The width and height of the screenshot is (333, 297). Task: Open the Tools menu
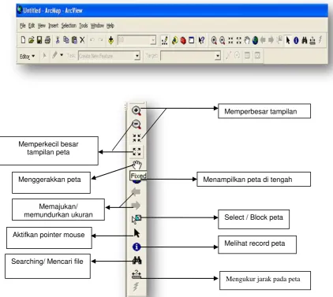coord(84,25)
